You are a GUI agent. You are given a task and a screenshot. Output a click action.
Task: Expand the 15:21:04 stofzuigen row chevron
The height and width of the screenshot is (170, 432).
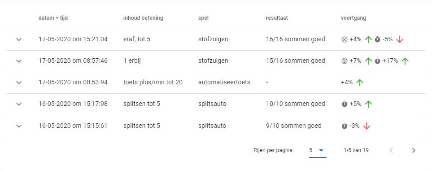coord(19,39)
